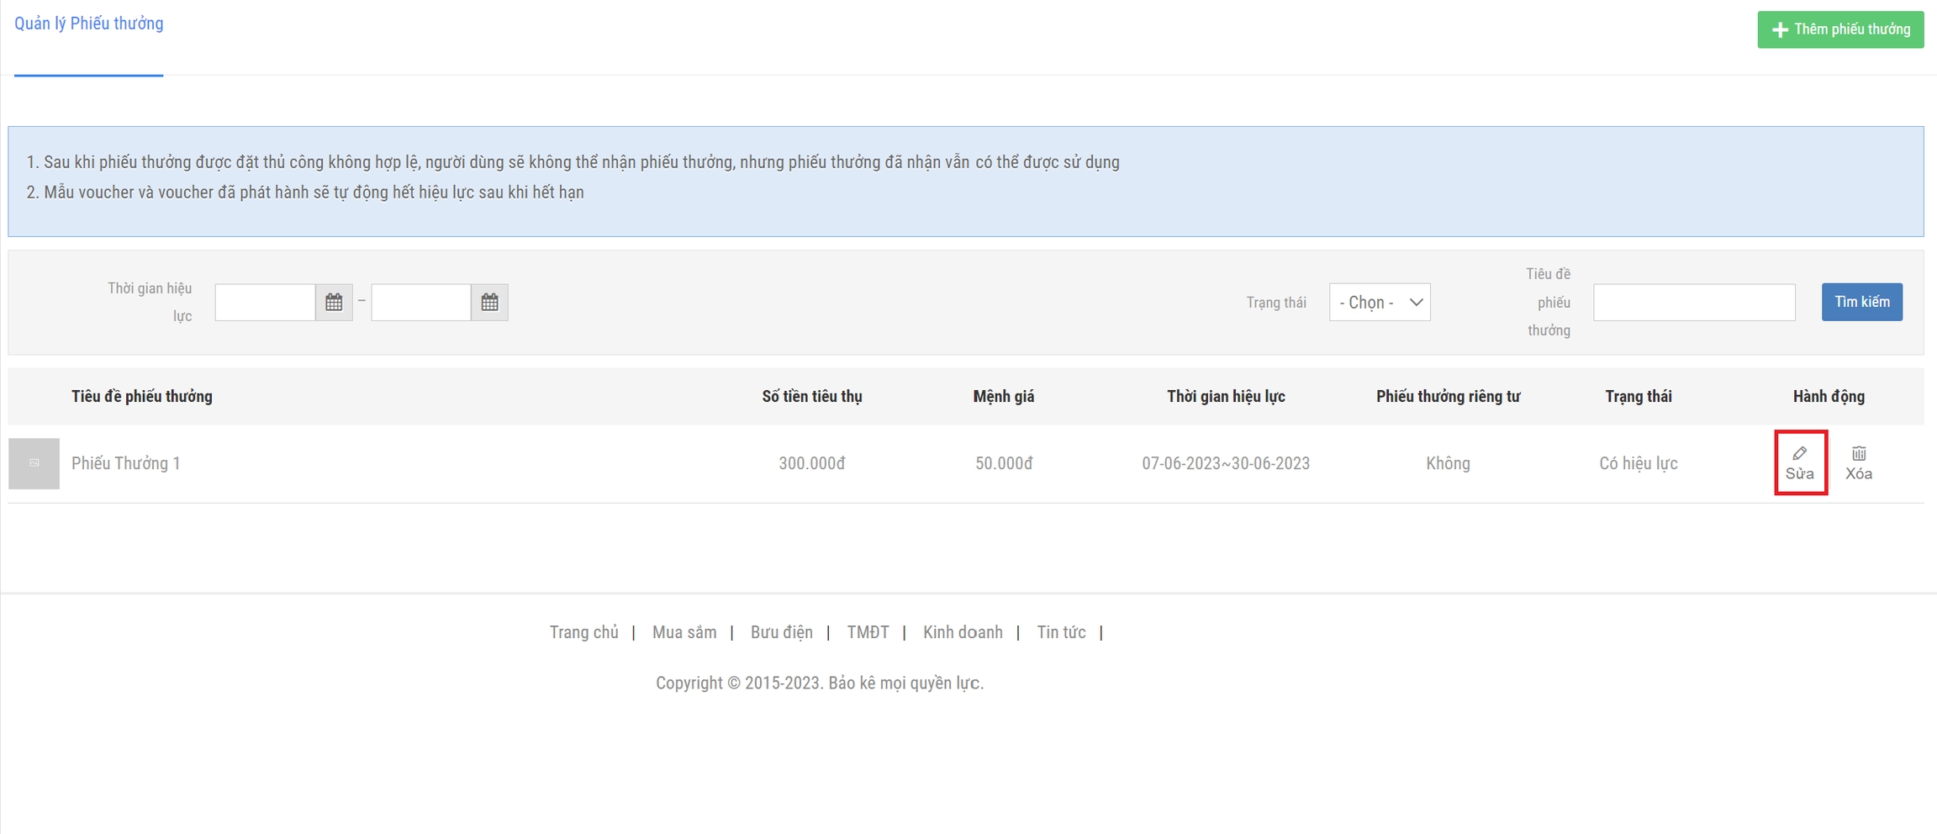Screen dimensions: 1937x834
Task: Click the Thời gian hiệu lực column header
Action: pyautogui.click(x=1225, y=397)
